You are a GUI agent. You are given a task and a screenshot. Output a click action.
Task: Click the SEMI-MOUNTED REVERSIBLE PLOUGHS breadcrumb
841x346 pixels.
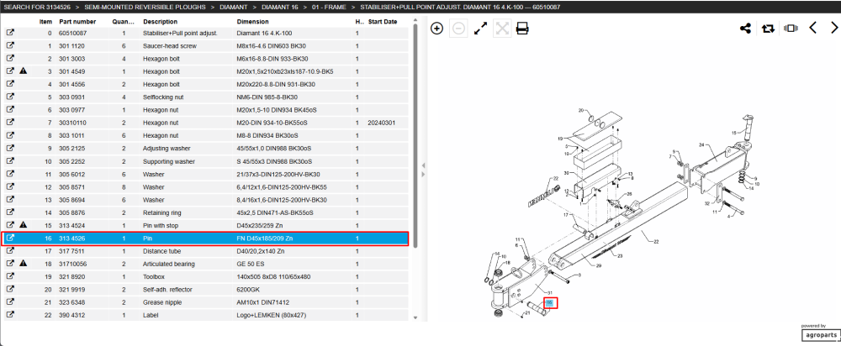click(145, 7)
